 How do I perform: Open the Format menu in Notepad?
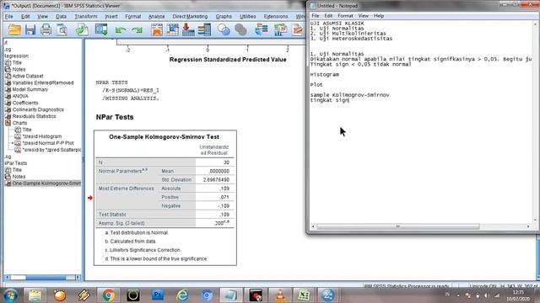tap(345, 16)
